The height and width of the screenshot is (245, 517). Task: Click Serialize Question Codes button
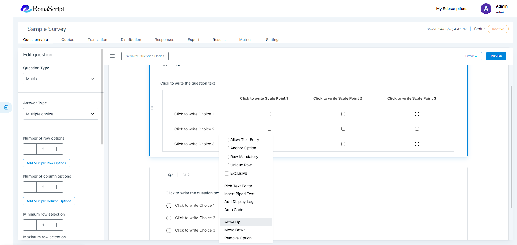[x=145, y=56]
